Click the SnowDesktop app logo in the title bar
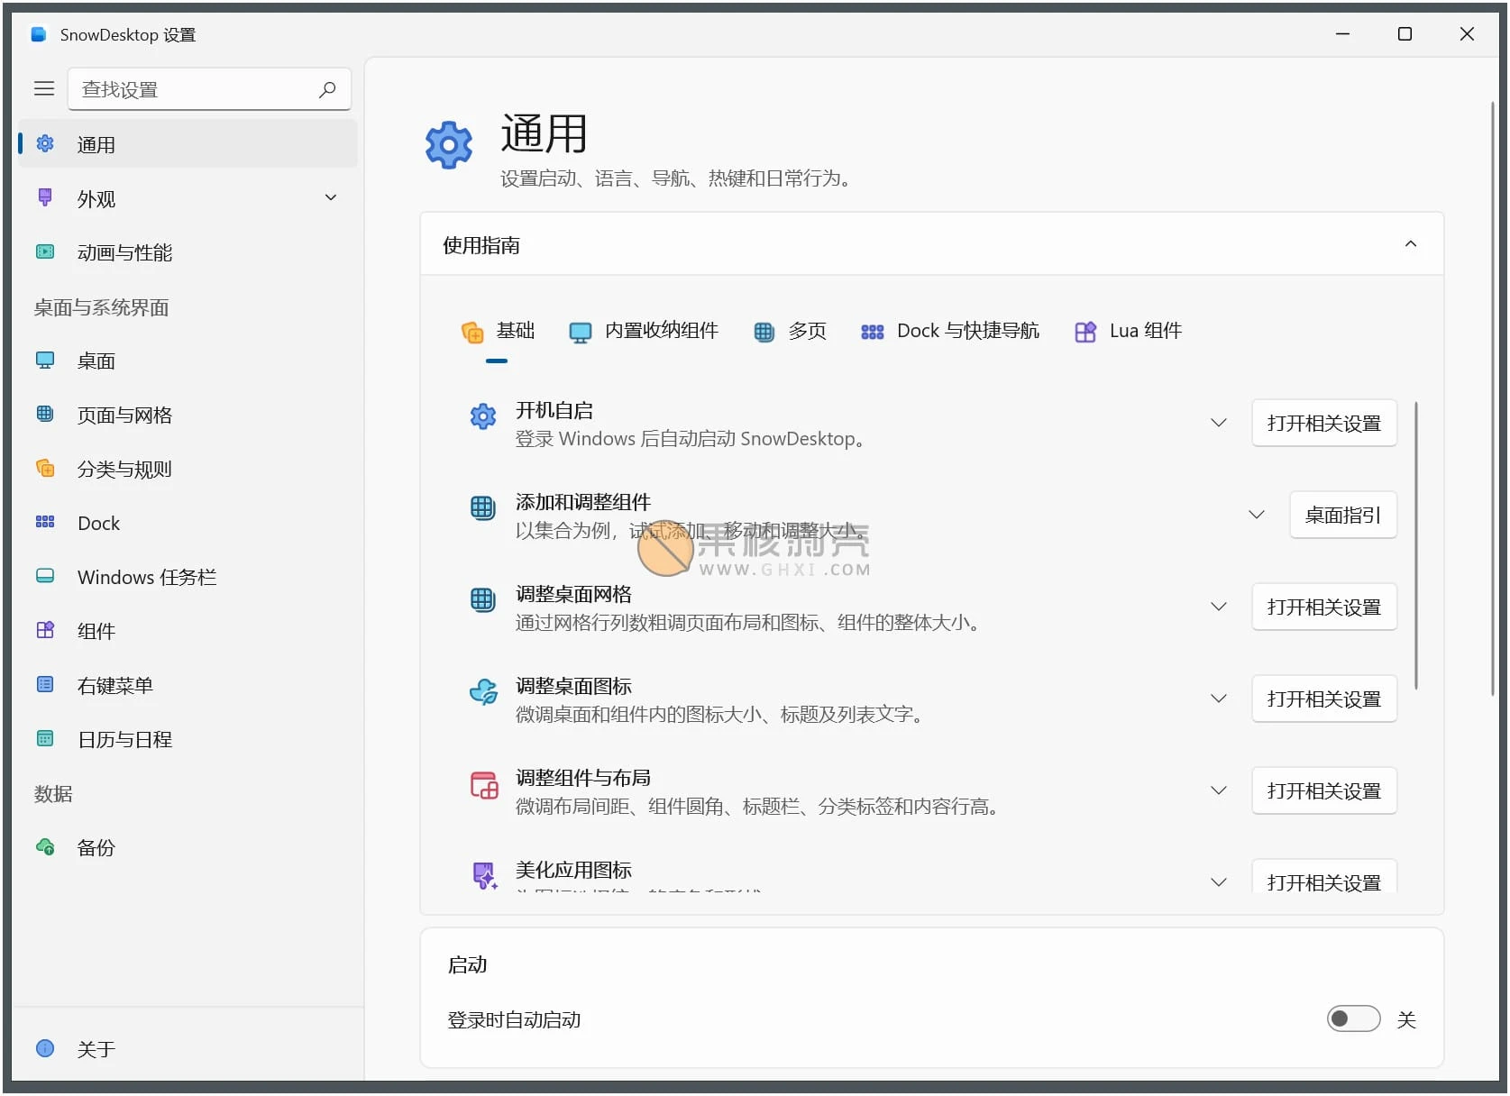 (39, 34)
